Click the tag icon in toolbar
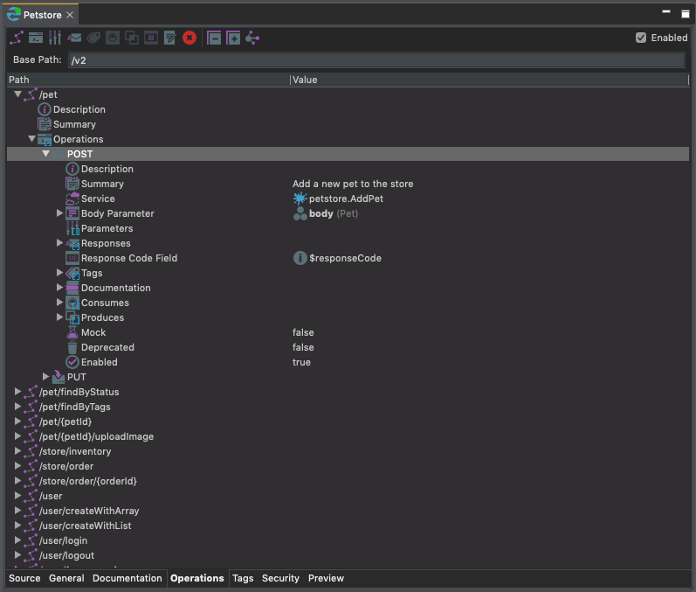This screenshot has width=696, height=592. (93, 38)
